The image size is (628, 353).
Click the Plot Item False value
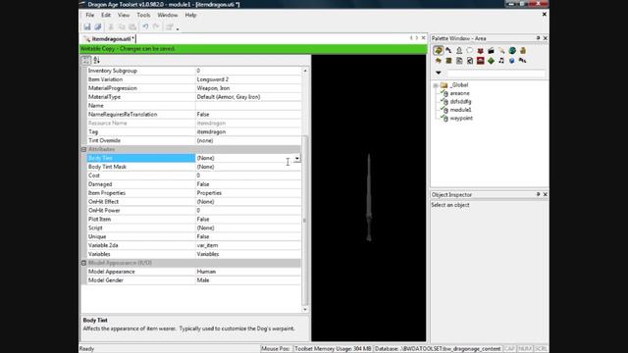point(203,220)
